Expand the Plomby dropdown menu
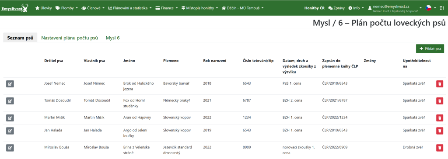The image size is (448, 159). point(66,8)
